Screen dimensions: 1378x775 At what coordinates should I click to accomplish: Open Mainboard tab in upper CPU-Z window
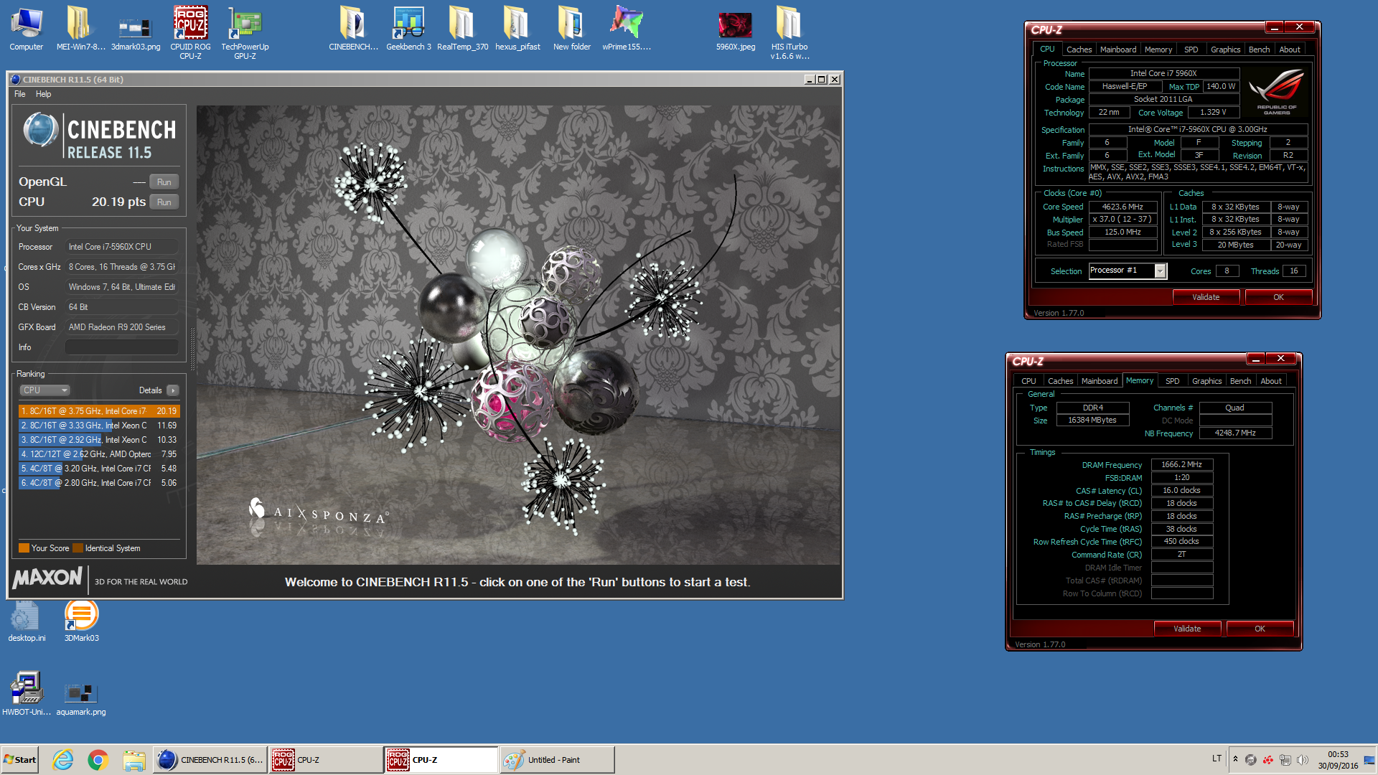click(x=1117, y=50)
